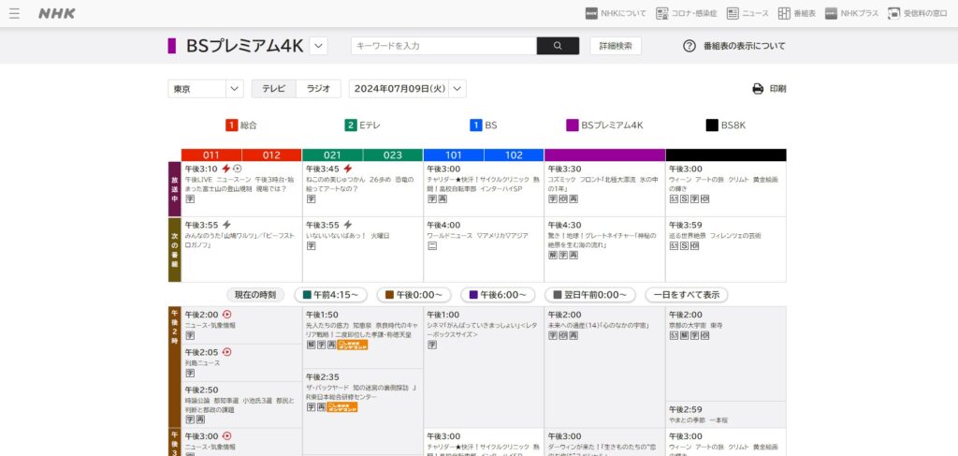Image resolution: width=958 pixels, height=456 pixels.
Task: Open NHKプラス in the top bar
Action: (851, 13)
